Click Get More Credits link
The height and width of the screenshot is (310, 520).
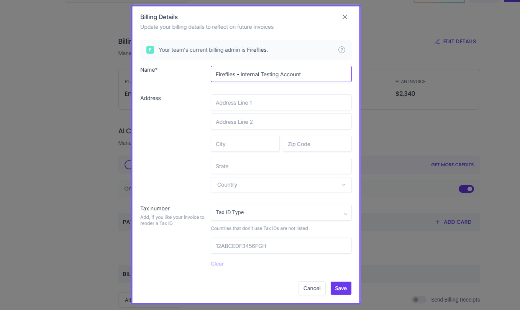tap(452, 165)
